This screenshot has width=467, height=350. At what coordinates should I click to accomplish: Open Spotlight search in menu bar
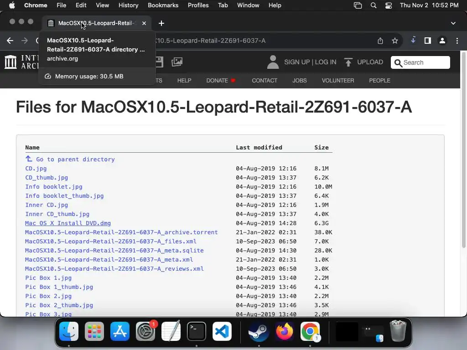[x=374, y=5]
